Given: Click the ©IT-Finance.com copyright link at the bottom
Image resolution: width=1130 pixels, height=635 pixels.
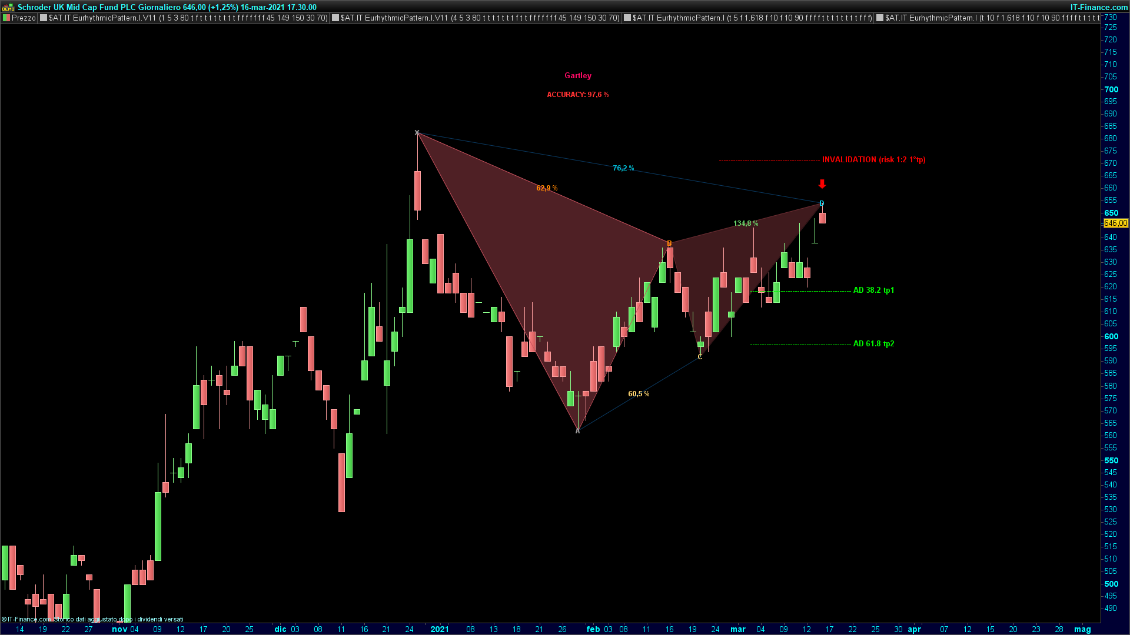Looking at the screenshot, I should (26, 619).
